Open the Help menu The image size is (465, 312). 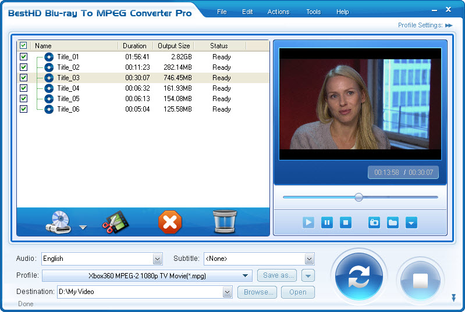coord(343,12)
